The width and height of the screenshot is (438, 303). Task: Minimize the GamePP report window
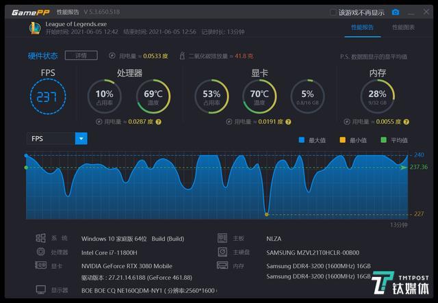point(411,12)
